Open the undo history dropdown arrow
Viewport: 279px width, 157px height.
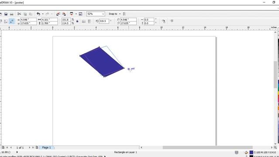click(x=43, y=14)
